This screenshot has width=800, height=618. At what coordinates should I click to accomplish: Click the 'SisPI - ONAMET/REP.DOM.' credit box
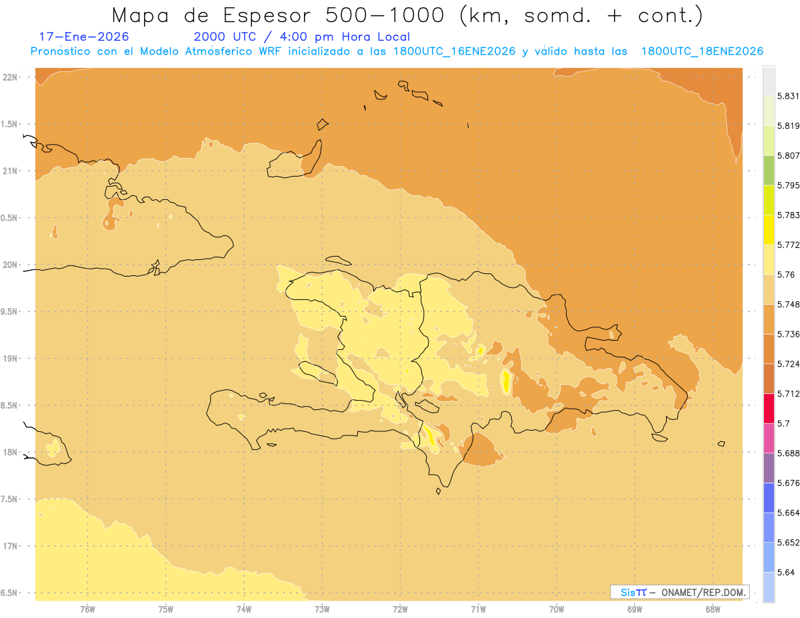pyautogui.click(x=680, y=592)
